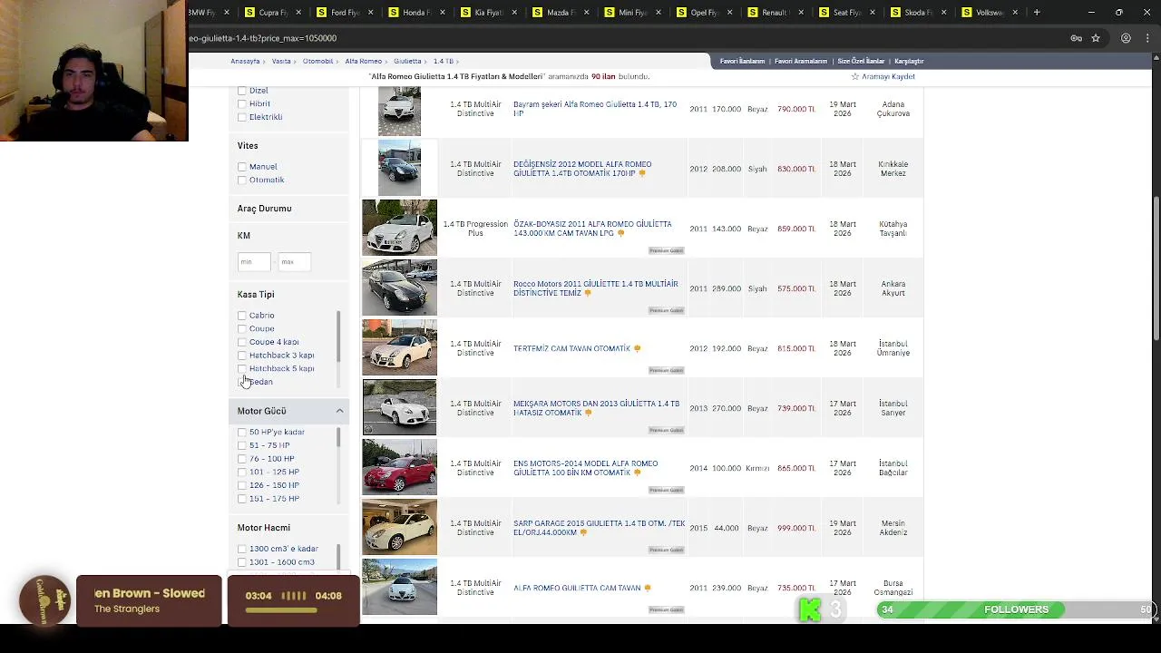Open Favori Aramalarım in the top bar

point(801,61)
